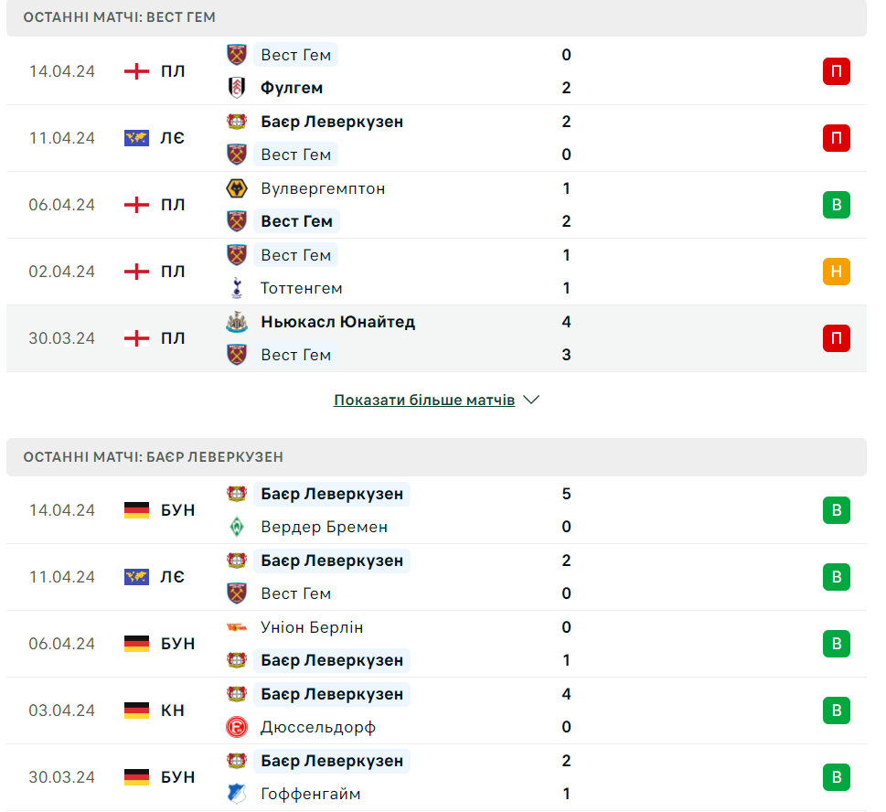Screen dimensions: 886x812
Task: Click the red loss badge for Fulham match
Action: [x=836, y=71]
